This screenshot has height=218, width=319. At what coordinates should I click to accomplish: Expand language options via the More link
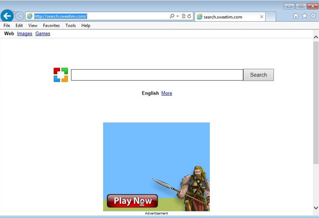point(167,93)
